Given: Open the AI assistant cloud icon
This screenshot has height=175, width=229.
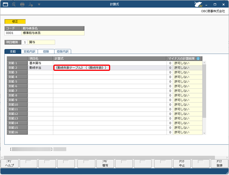Looking at the screenshot, I should click(198, 4).
